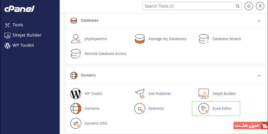Viewport: 268px width, 134px height.
Task: Open the user account menu icon
Action: click(260, 6)
